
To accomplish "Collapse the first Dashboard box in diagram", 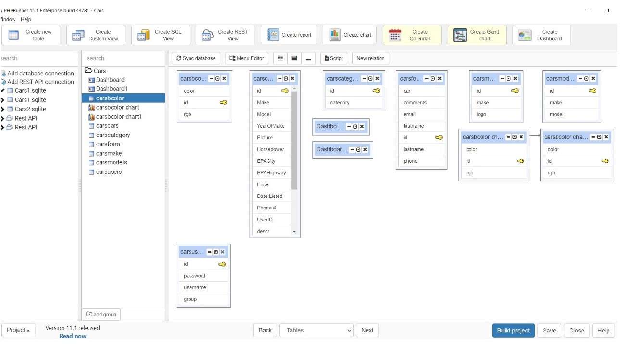I will coord(348,127).
